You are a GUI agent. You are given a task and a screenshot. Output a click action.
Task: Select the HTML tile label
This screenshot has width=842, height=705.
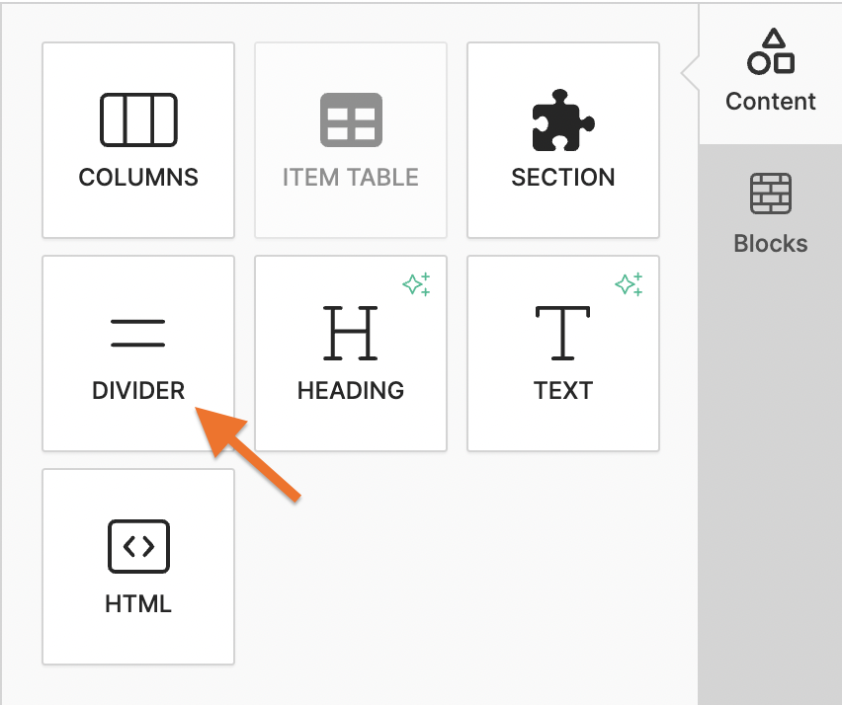tap(138, 603)
